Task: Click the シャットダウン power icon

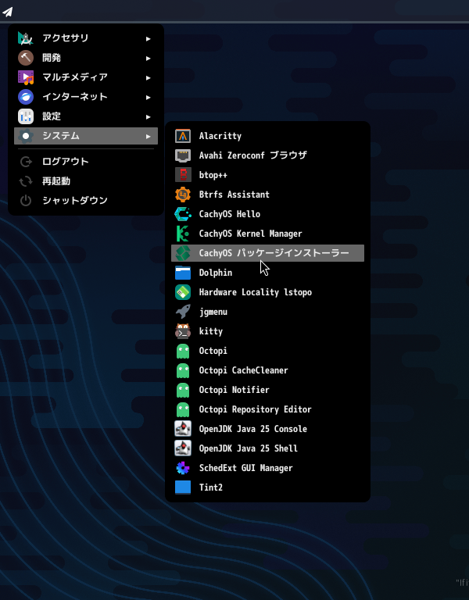Action: click(26, 201)
